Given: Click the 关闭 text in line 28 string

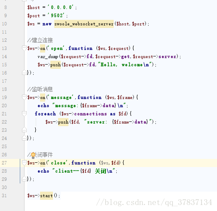Looking at the screenshot, I should [100, 171].
